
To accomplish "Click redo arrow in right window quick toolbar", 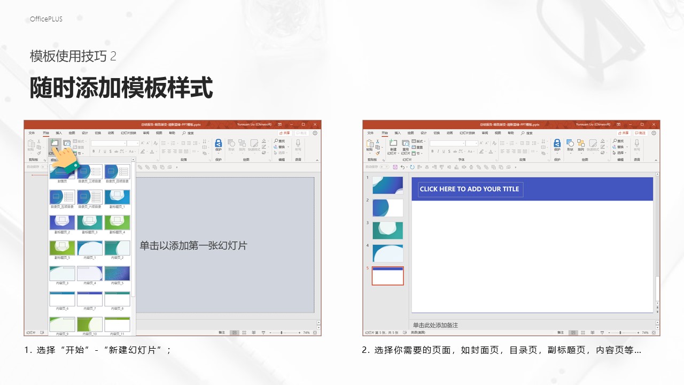I will (412, 167).
